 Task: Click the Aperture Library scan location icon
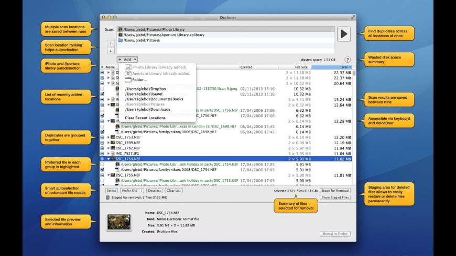coord(121,35)
